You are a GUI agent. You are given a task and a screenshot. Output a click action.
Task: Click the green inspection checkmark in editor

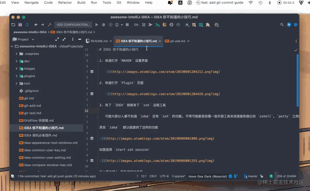[x=296, y=50]
